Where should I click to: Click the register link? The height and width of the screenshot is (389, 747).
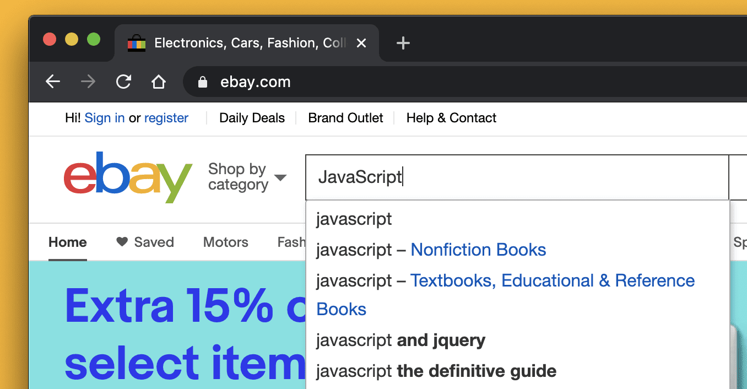166,117
